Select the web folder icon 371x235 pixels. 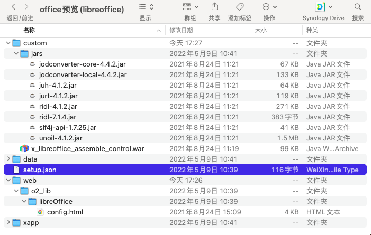click(x=16, y=180)
